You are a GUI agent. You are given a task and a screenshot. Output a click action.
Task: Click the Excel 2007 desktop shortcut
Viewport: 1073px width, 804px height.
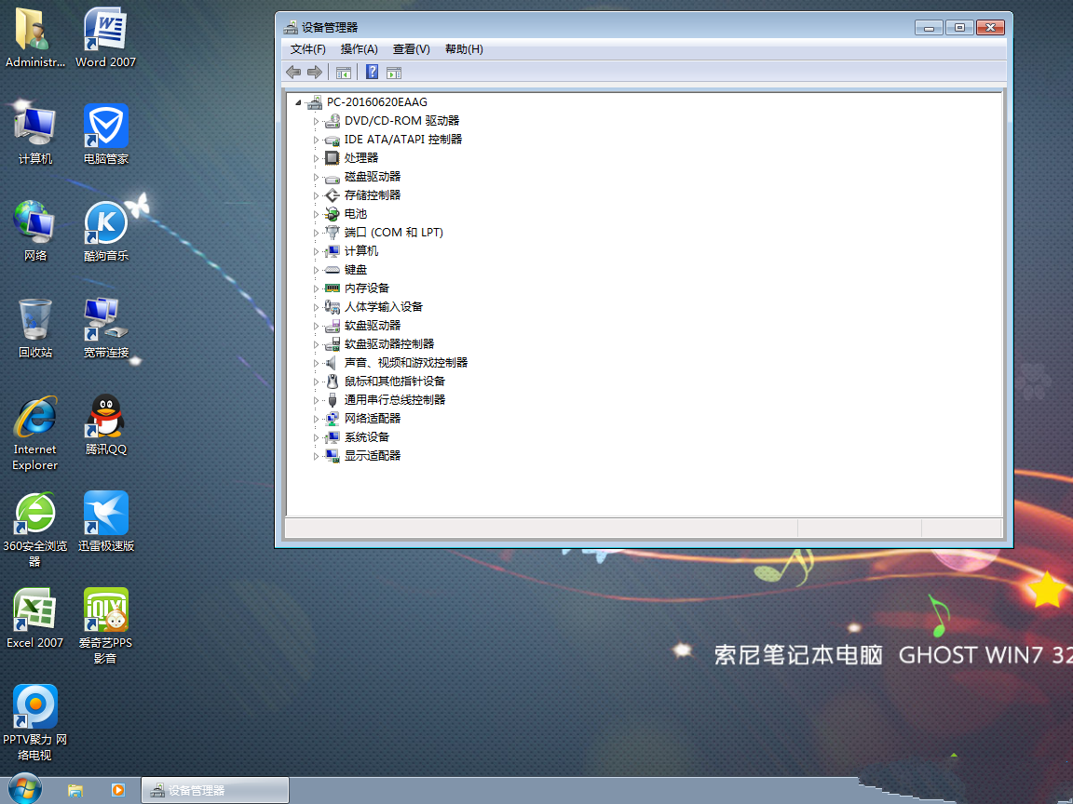[34, 619]
